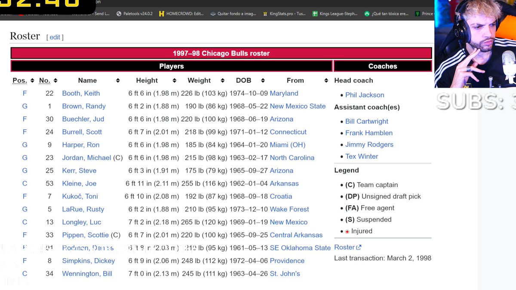Open the Kings League-Steph bookmark
Viewport: 516px width, 290px height.
[335, 14]
